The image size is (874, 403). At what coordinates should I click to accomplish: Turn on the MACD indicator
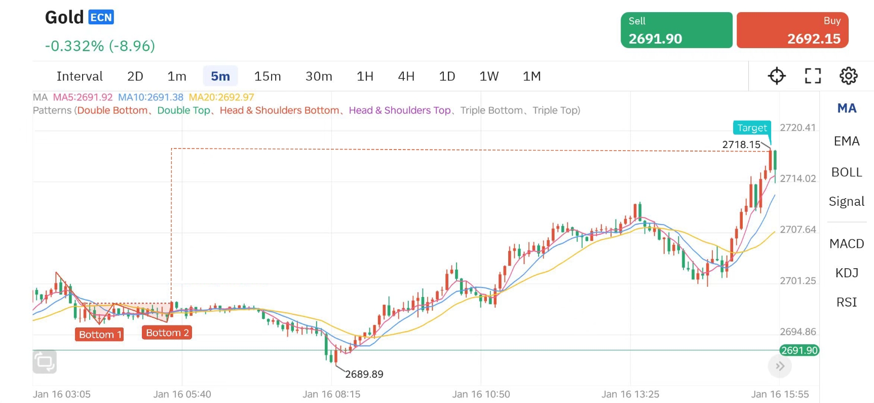pyautogui.click(x=847, y=244)
